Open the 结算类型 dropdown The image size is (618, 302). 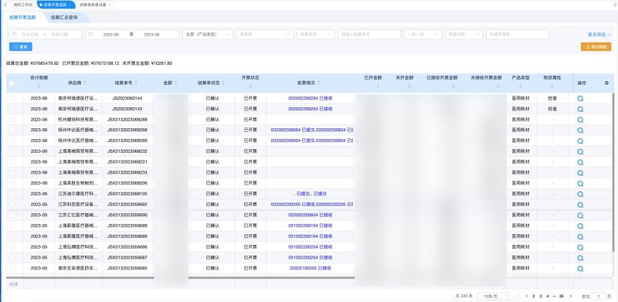(x=316, y=35)
